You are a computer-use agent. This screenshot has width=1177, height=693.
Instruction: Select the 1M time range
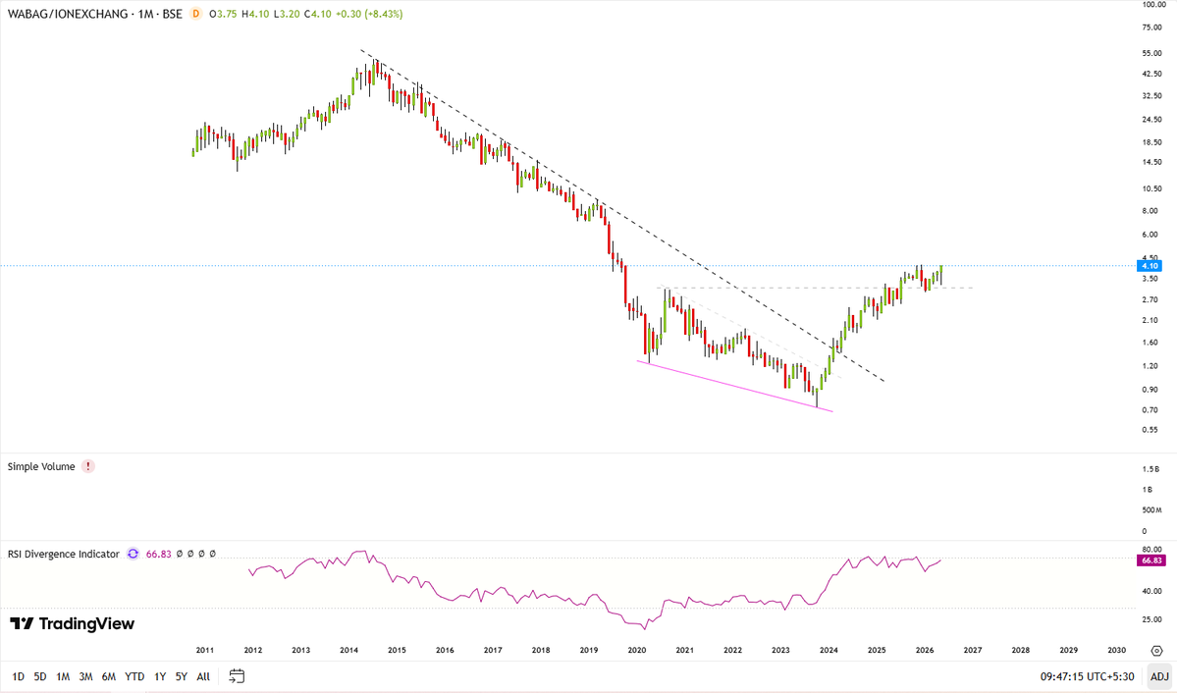[63, 676]
